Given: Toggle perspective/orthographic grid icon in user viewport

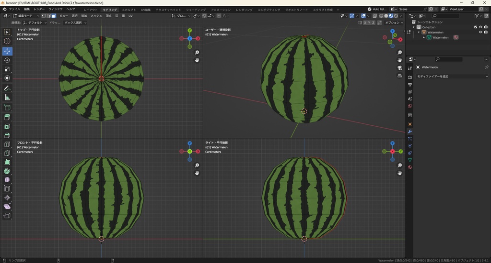Looking at the screenshot, I should (399, 76).
